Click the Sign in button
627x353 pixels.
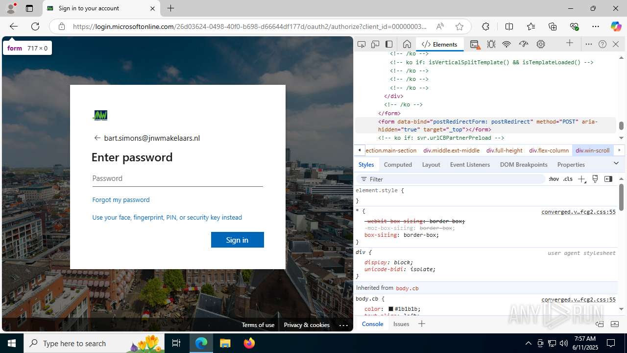(x=238, y=240)
